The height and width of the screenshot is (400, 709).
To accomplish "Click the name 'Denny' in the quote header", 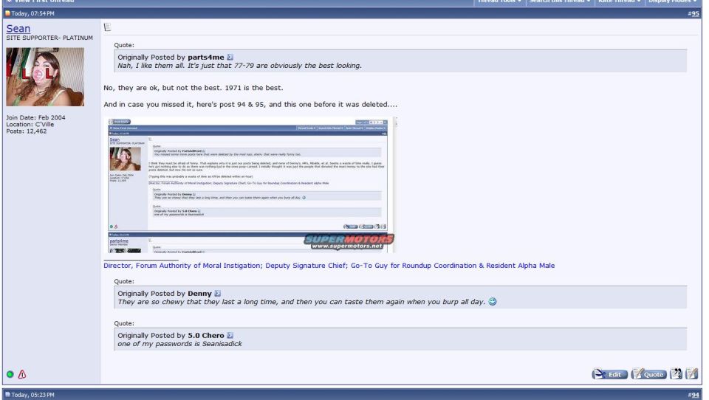I will 199,293.
